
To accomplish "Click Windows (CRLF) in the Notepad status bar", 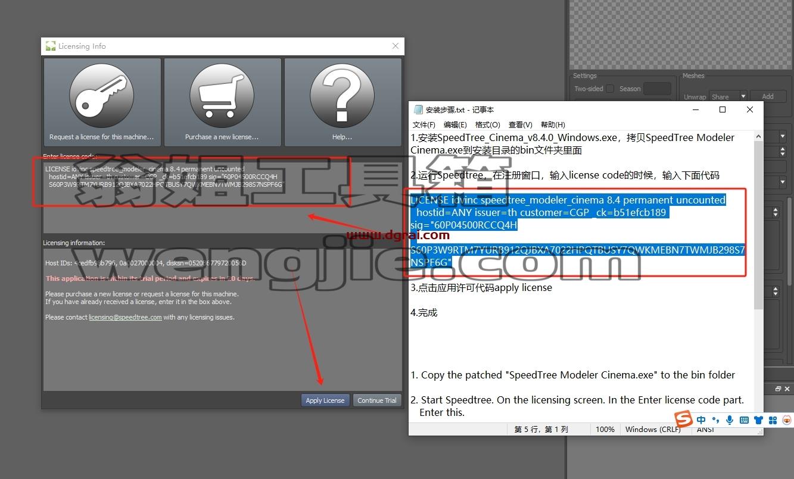I will tap(653, 429).
